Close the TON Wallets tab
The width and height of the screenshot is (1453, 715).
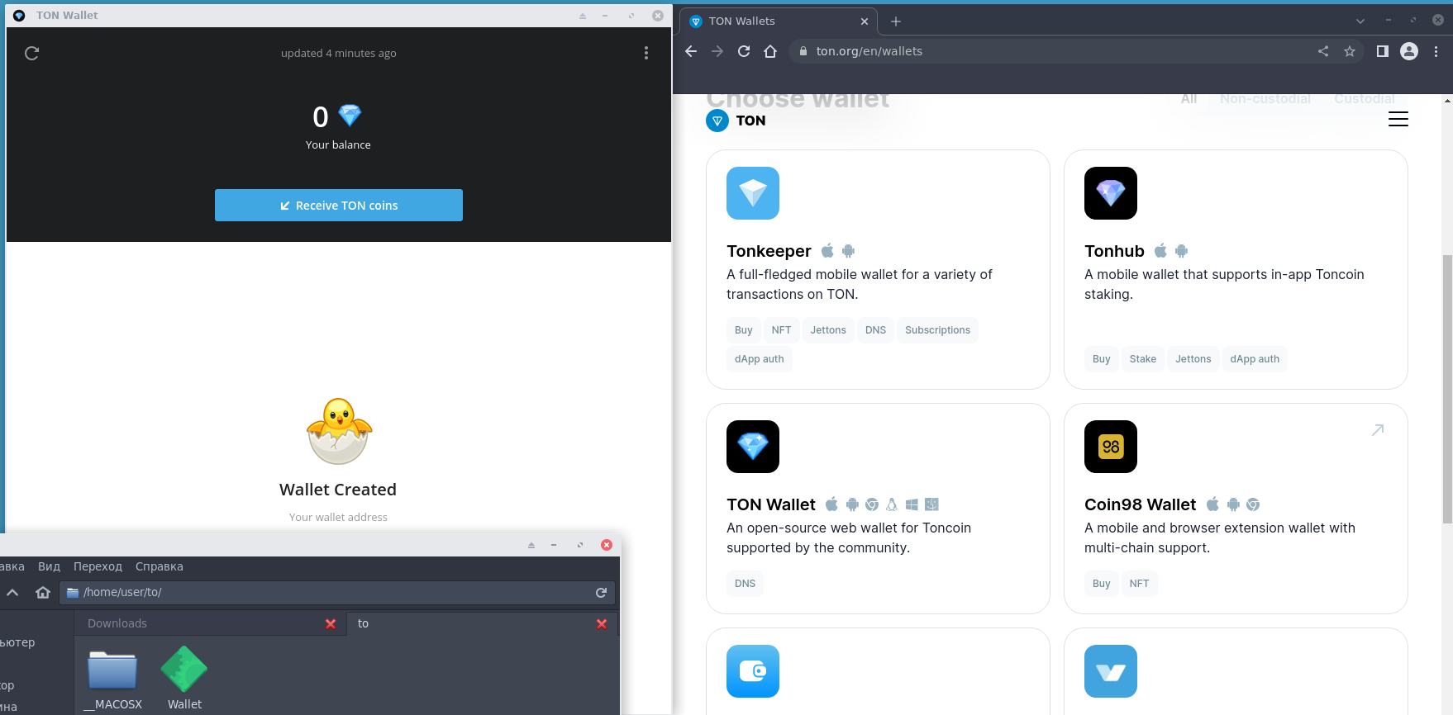coord(865,21)
